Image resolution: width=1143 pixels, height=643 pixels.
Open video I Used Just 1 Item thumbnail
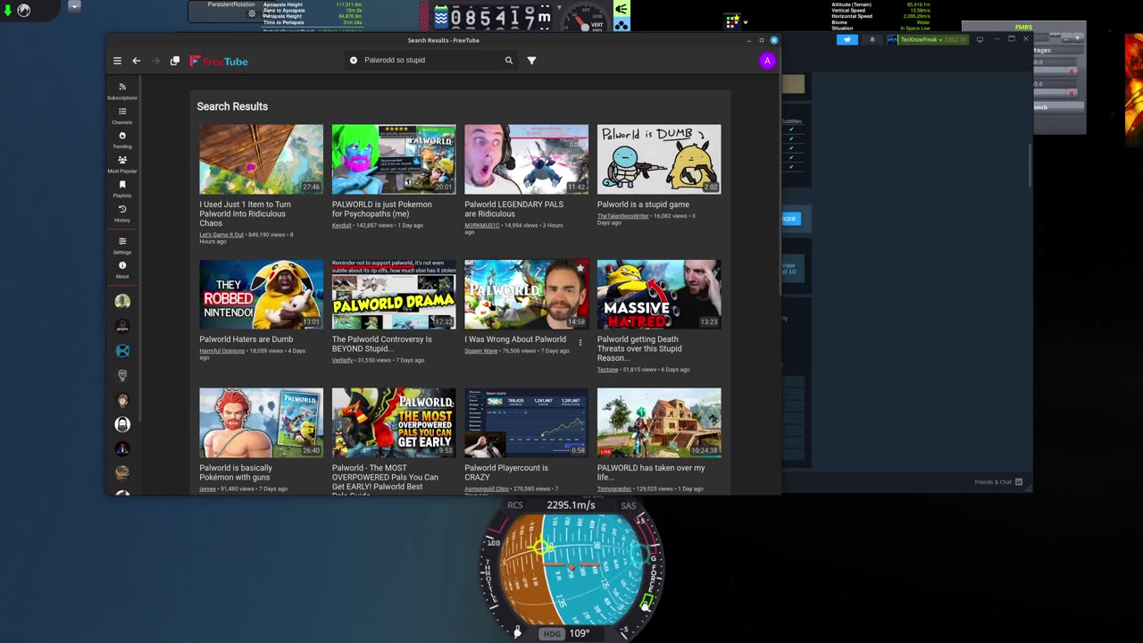261,159
